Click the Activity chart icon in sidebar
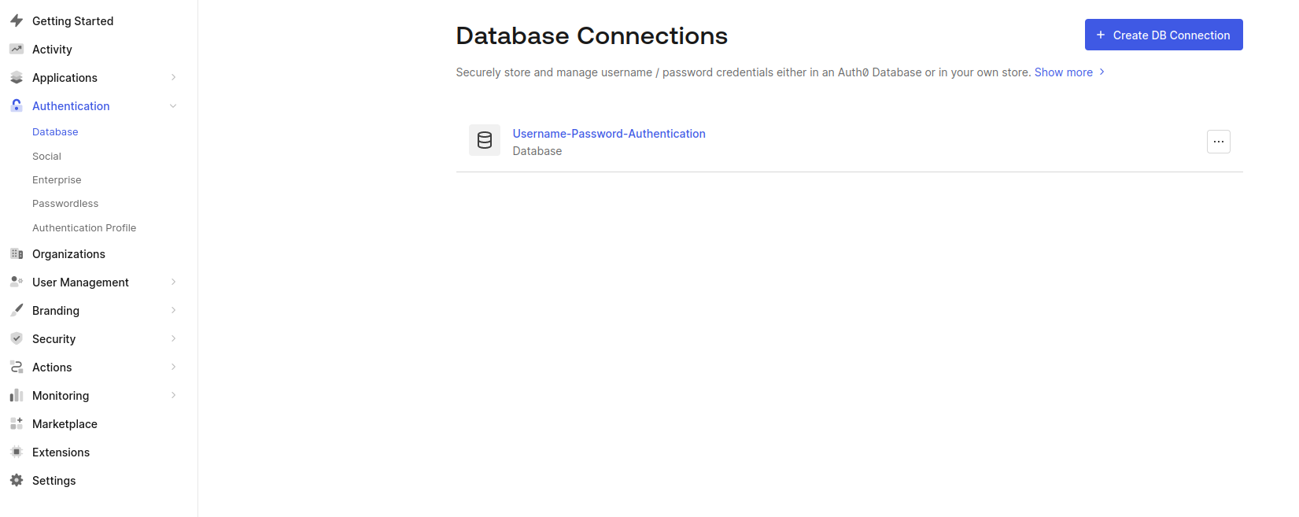 17,49
